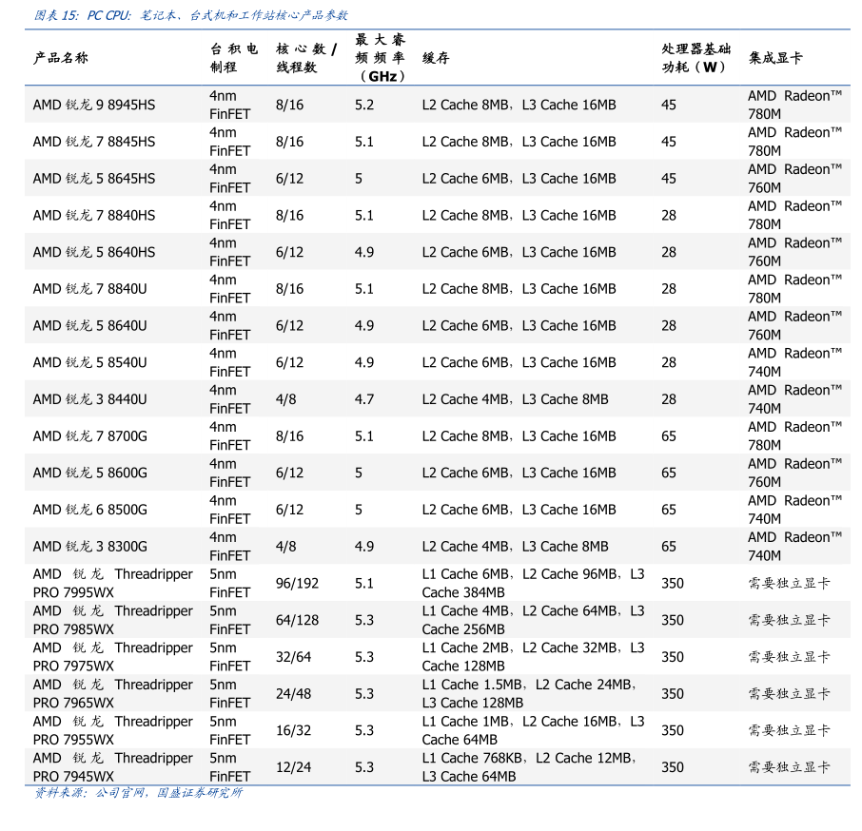Viewport: 862px width, 831px height.
Task: Select the AMD 锐龙 3 8440U row name
Action: tap(89, 399)
